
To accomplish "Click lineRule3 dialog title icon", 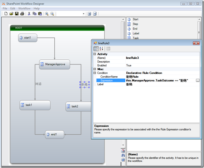I will 95,43.
